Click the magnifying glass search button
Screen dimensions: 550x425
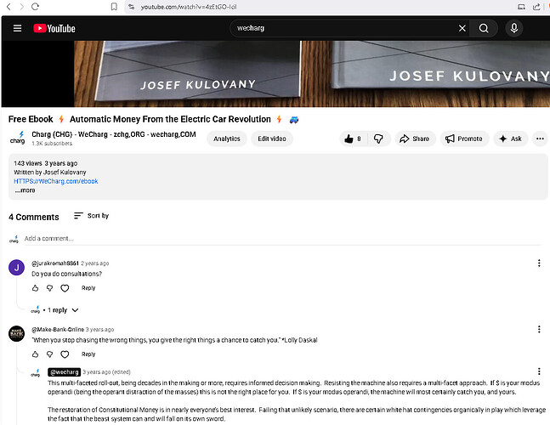pyautogui.click(x=484, y=28)
